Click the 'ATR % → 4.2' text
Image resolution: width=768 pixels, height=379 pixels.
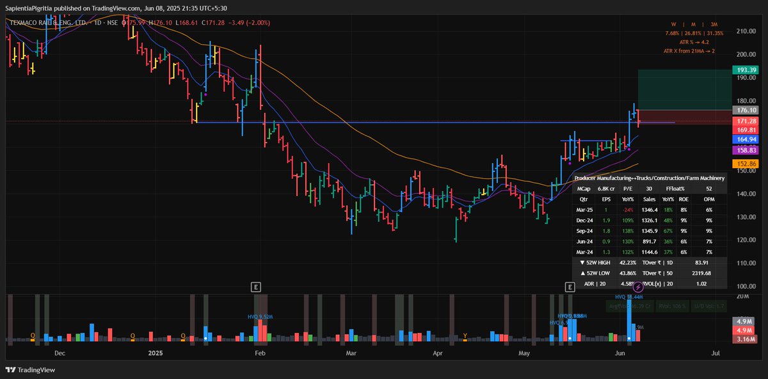click(693, 42)
